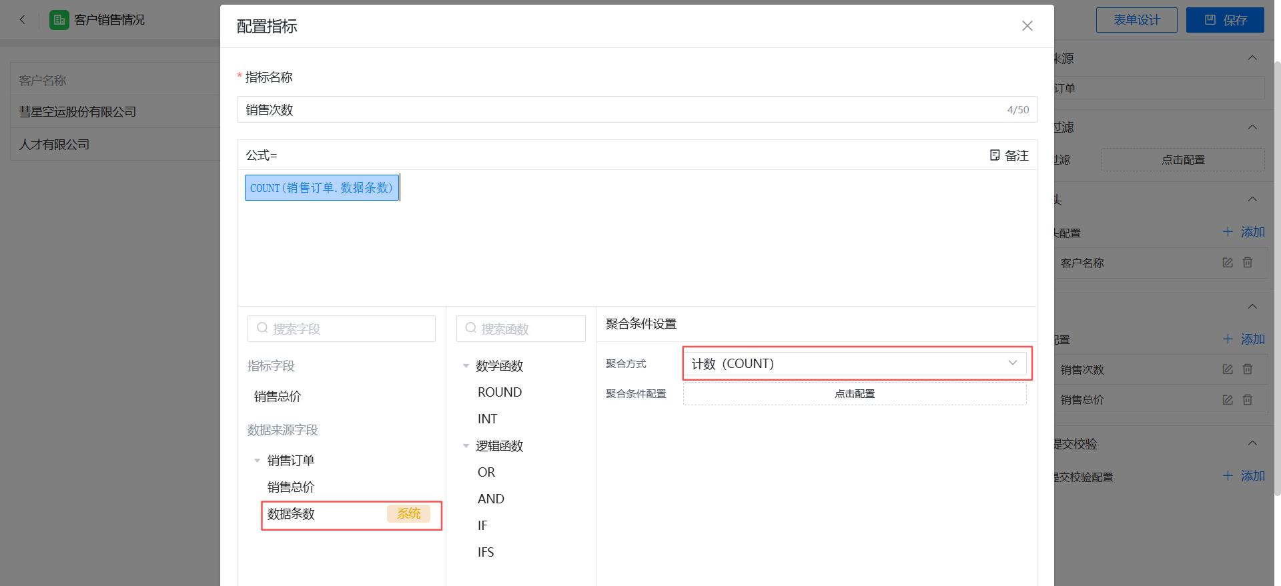The height and width of the screenshot is (586, 1281).
Task: Delete 销售总价 indicator via trash icon
Action: click(x=1247, y=400)
